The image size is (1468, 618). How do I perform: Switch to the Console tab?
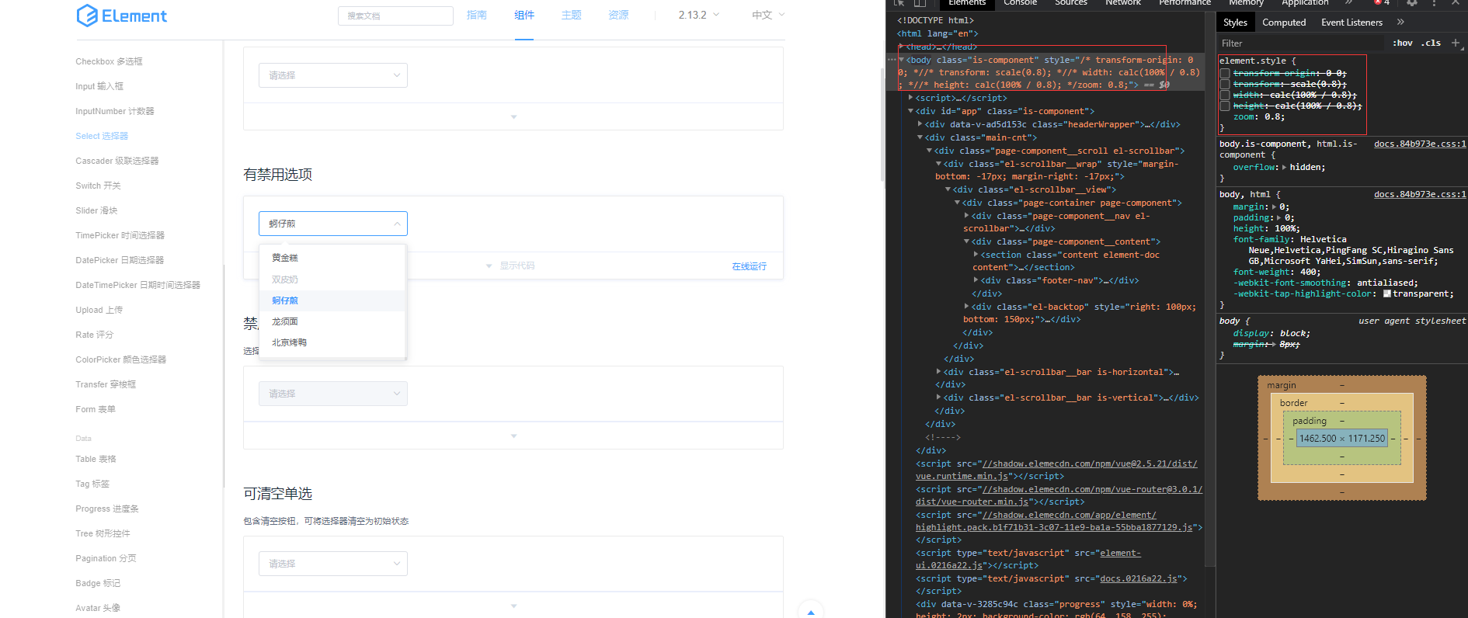(x=1020, y=3)
